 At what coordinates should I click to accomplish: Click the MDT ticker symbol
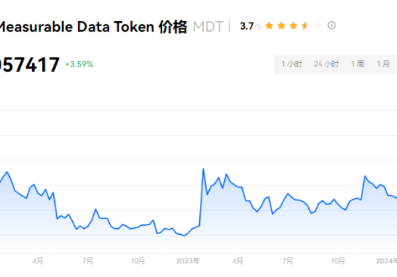tap(207, 27)
